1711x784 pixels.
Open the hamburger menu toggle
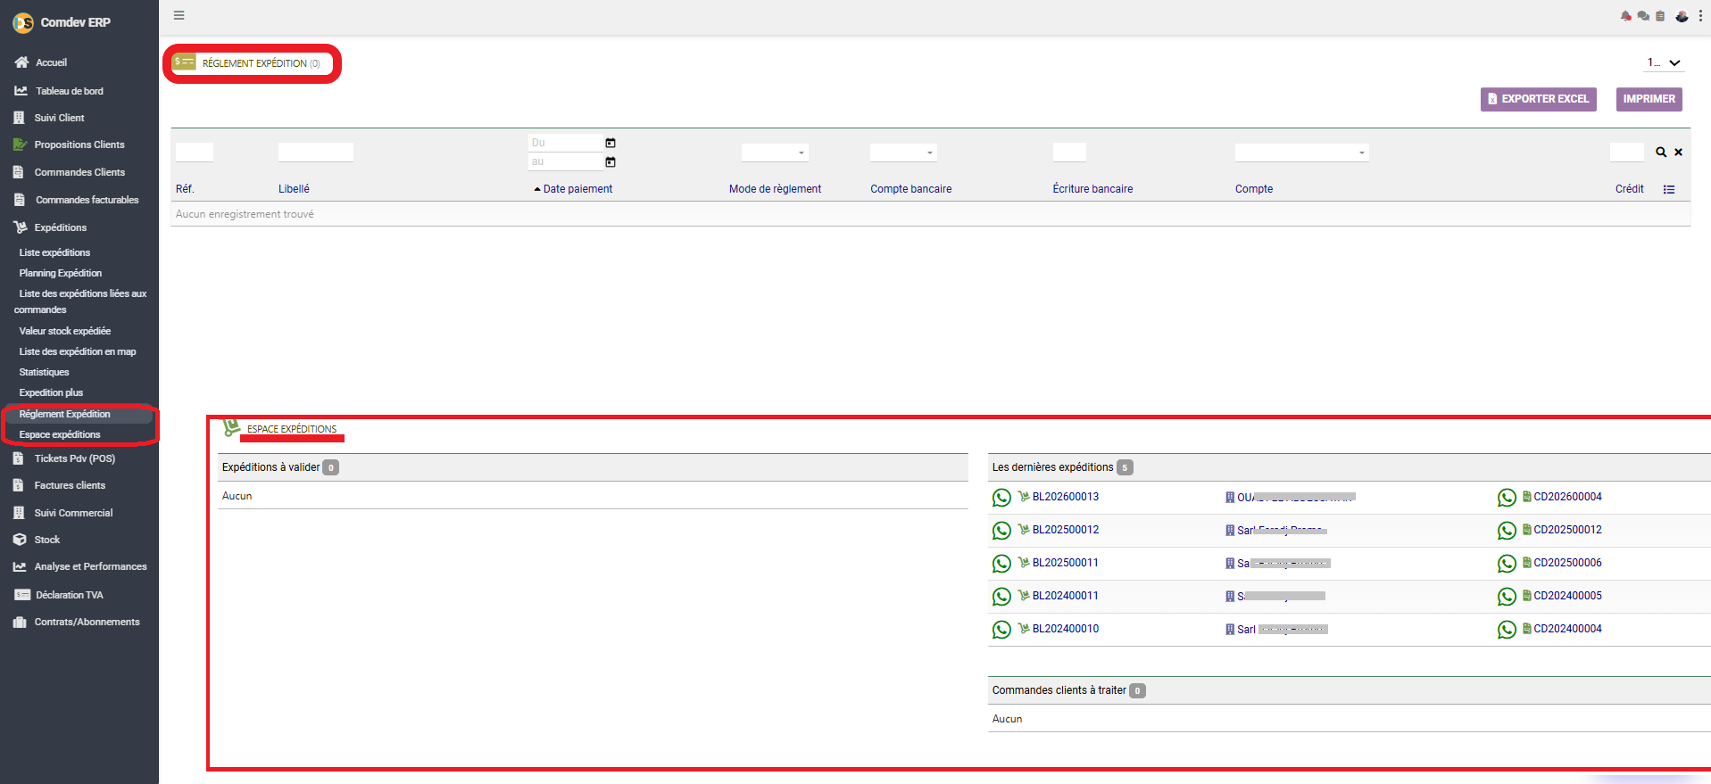click(179, 15)
